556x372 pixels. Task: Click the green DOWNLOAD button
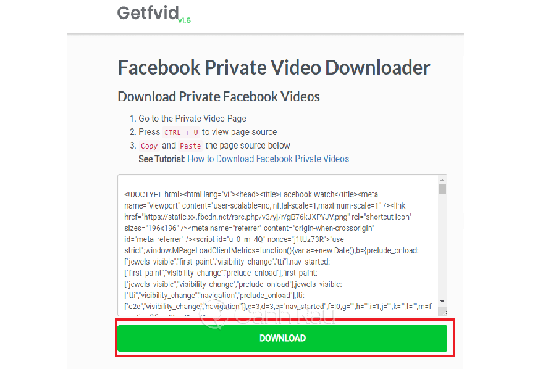pyautogui.click(x=282, y=338)
